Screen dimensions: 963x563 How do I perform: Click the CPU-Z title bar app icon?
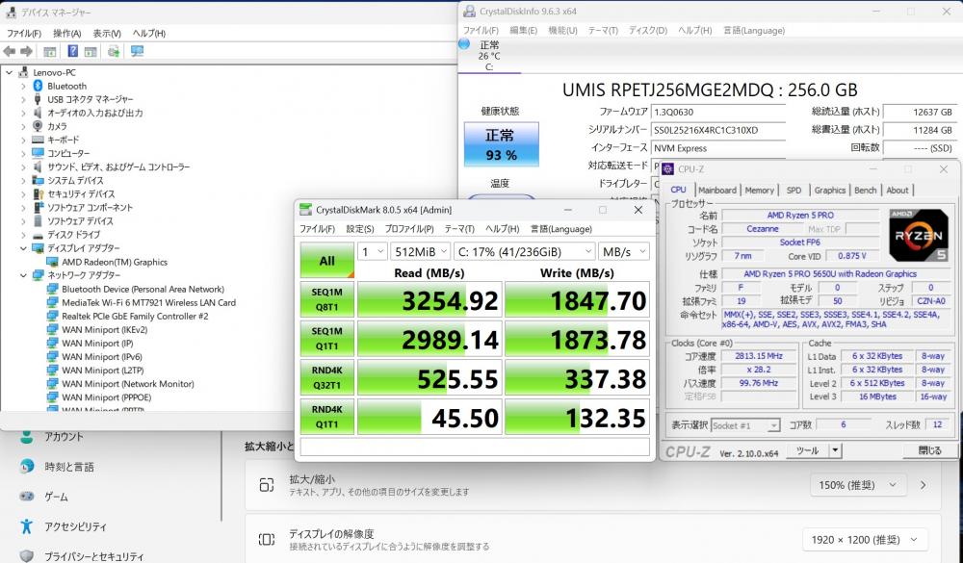coord(667,169)
